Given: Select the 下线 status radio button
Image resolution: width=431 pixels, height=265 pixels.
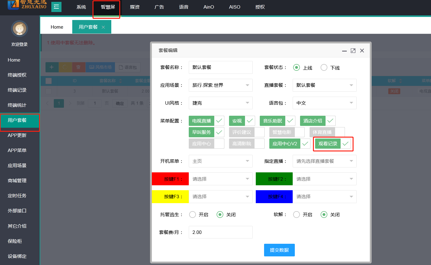Looking at the screenshot, I should (x=324, y=67).
